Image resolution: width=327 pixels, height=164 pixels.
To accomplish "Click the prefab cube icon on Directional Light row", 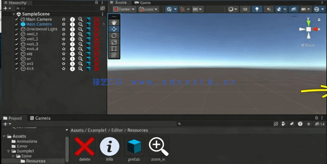I will (x=88, y=30).
